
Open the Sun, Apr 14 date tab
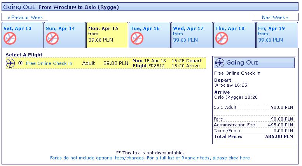[65, 35]
